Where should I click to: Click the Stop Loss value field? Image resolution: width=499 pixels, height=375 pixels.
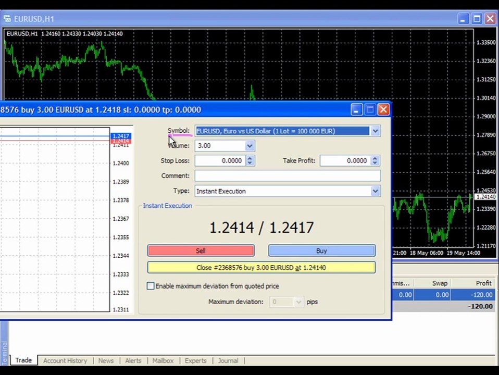pos(220,161)
